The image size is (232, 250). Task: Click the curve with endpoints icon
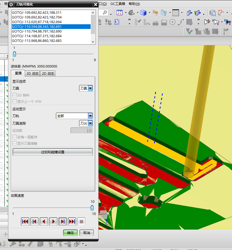click(x=181, y=22)
